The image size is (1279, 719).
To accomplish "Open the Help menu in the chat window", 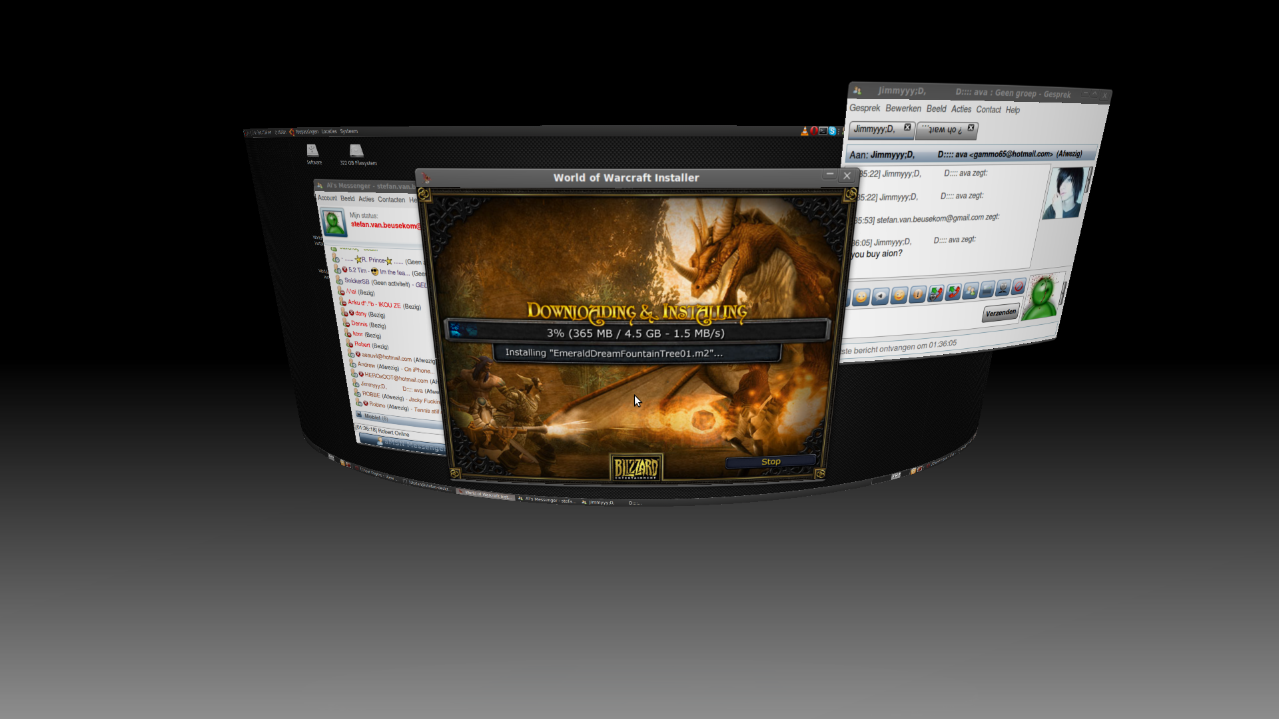I will click(1013, 110).
